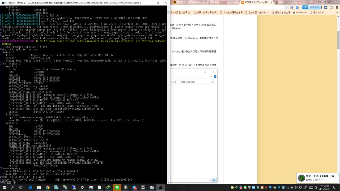The image size is (340, 191).
Task: Toggle the 英 input language indicator
Action: [x=316, y=187]
